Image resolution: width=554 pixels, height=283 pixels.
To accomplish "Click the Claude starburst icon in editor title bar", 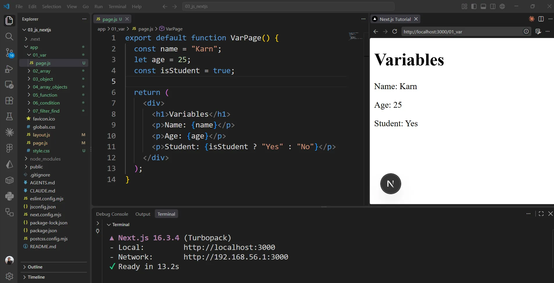I will tap(532, 19).
